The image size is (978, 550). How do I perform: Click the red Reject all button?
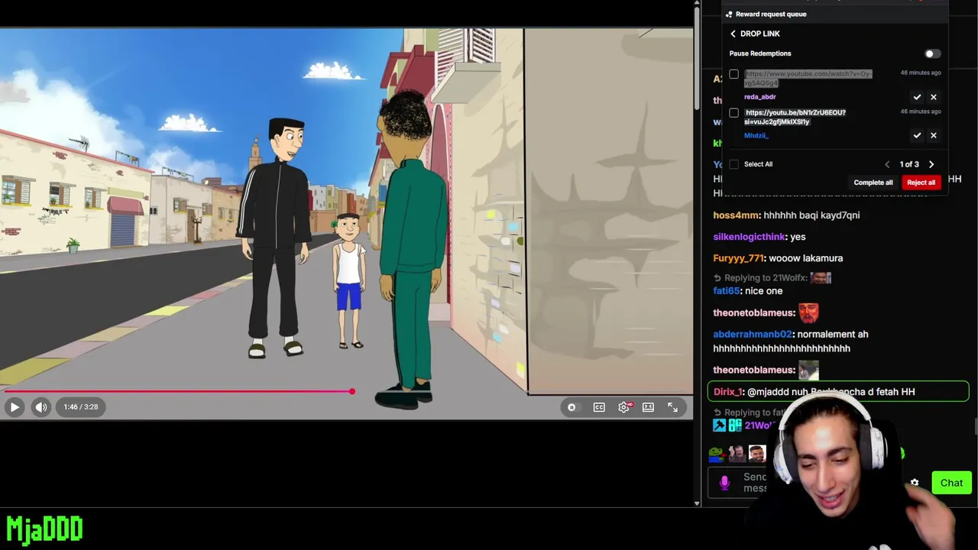point(921,183)
